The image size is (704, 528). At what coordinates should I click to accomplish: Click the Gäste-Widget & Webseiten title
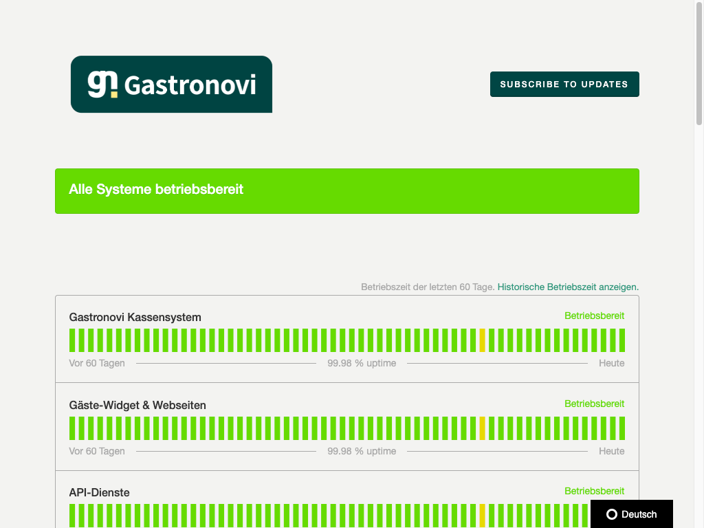pyautogui.click(x=137, y=406)
